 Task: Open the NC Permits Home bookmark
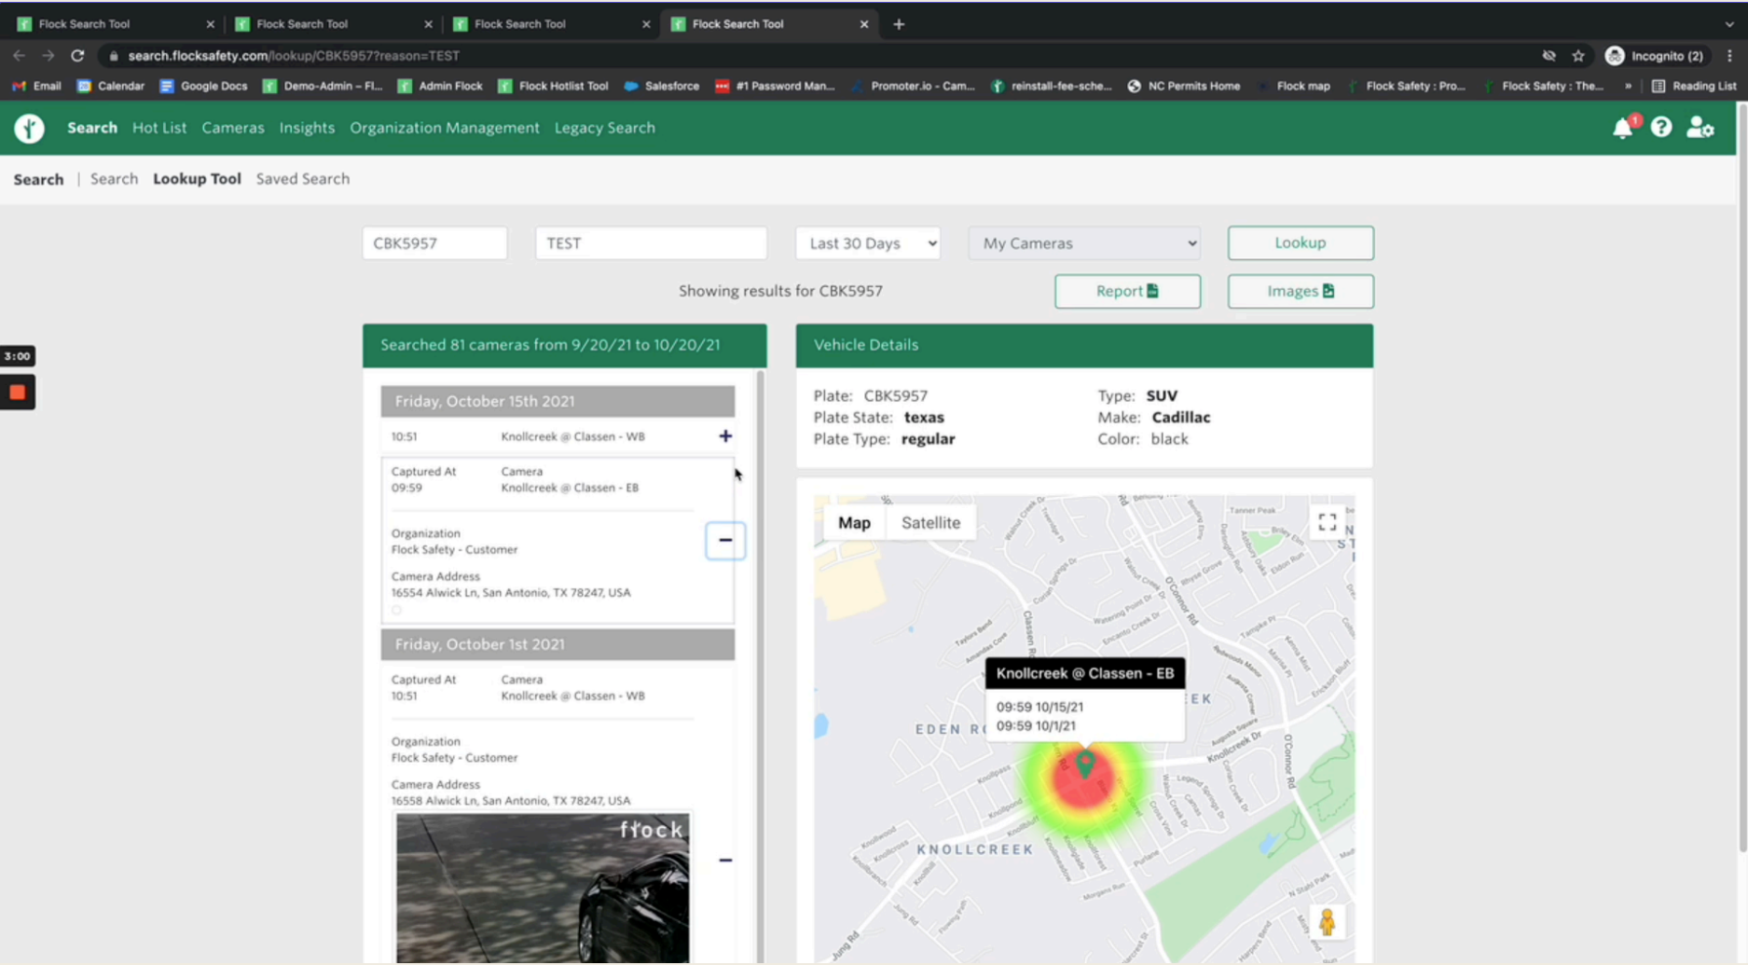point(1184,86)
